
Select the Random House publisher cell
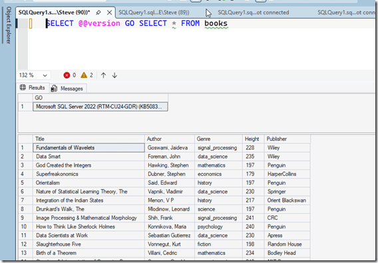(287, 244)
